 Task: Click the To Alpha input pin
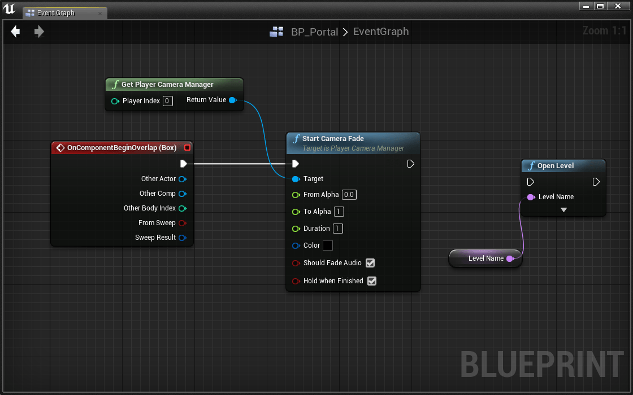click(296, 212)
